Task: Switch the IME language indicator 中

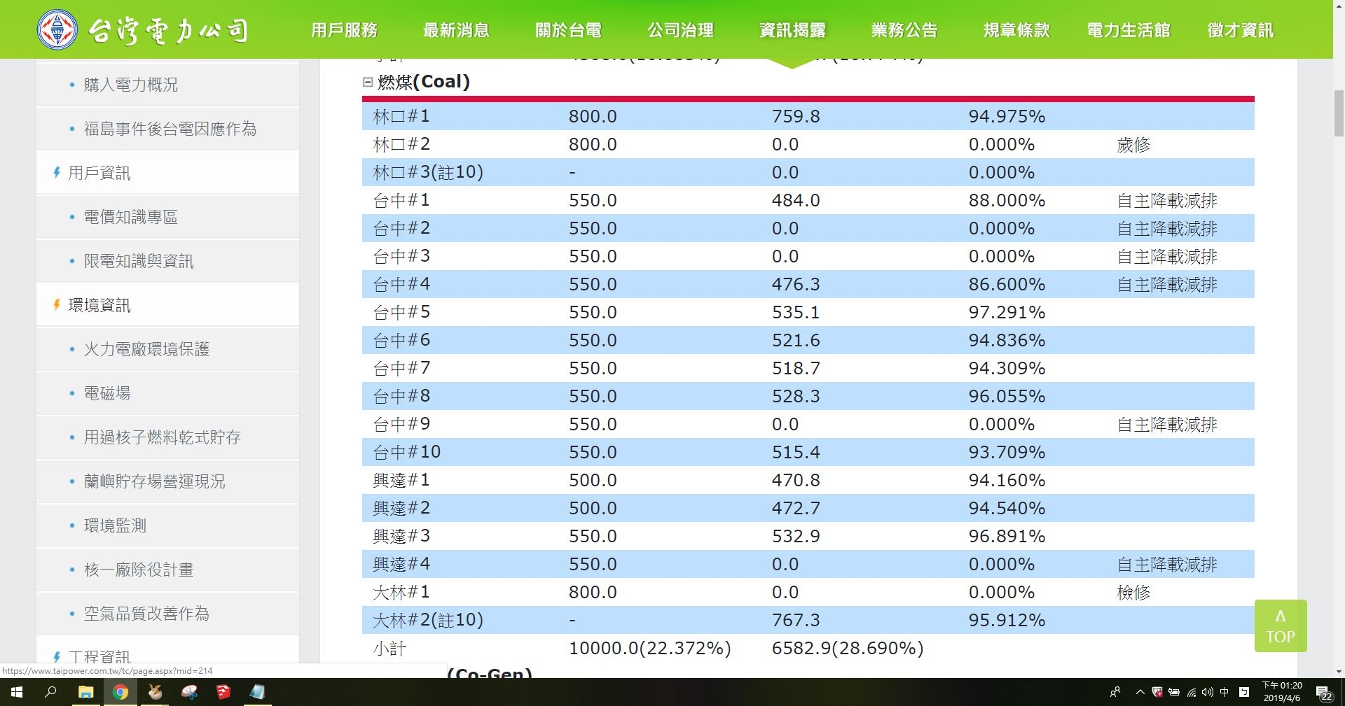Action: click(x=1225, y=692)
